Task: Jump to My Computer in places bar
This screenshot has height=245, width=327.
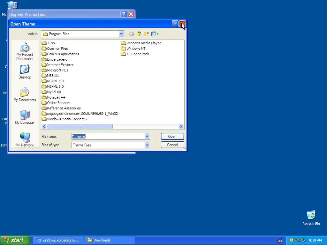Action: (25, 117)
